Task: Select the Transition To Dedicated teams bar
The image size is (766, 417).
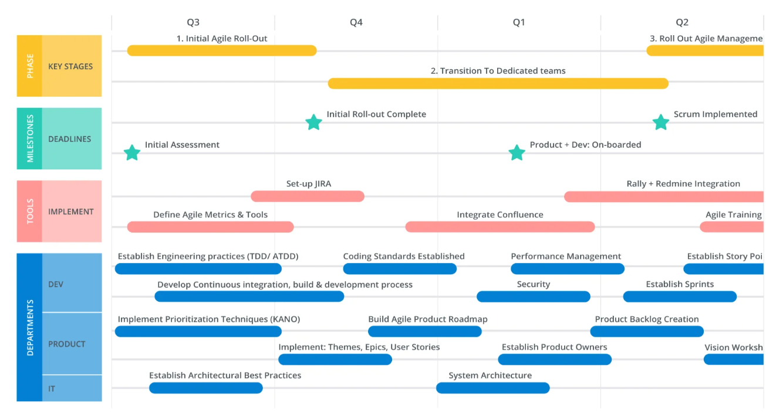Action: point(498,83)
